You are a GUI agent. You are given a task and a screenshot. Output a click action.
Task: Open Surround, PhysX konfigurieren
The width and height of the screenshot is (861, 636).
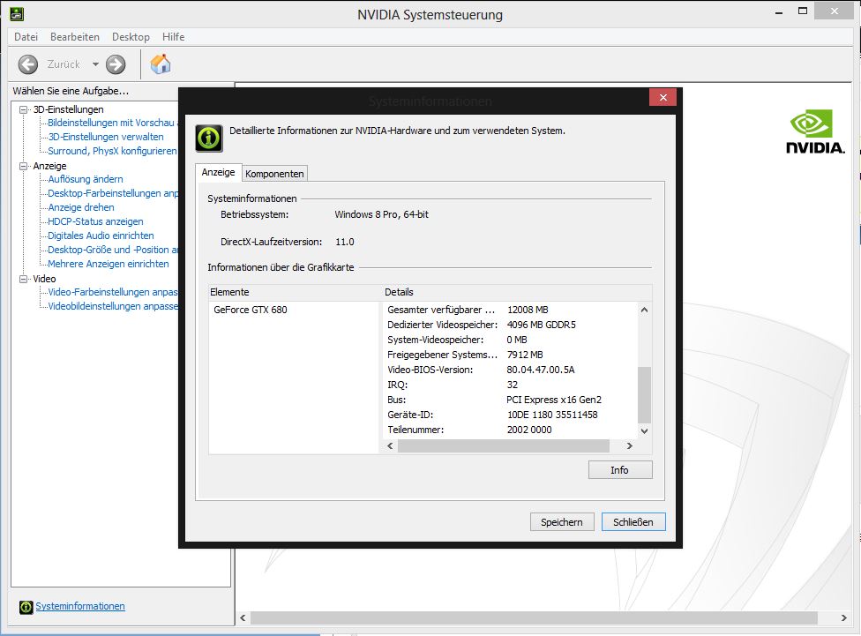click(x=112, y=151)
